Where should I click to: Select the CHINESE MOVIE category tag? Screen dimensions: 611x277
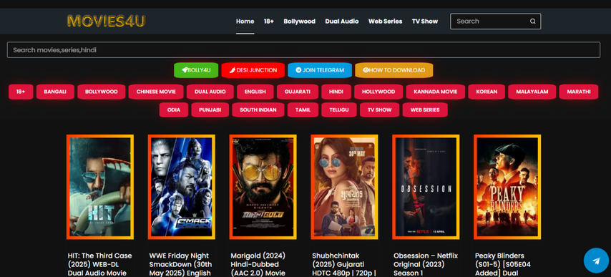tap(156, 92)
